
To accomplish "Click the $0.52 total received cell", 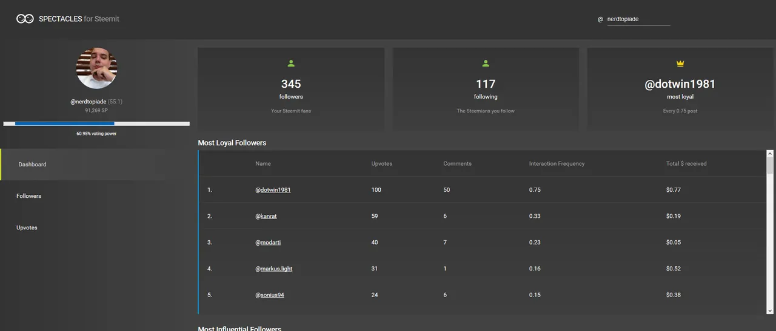I will 674,269.
